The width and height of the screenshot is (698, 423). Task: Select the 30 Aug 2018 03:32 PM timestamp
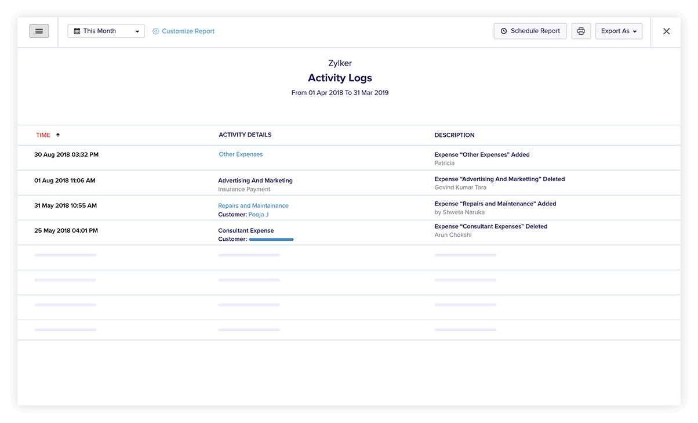[x=66, y=155]
